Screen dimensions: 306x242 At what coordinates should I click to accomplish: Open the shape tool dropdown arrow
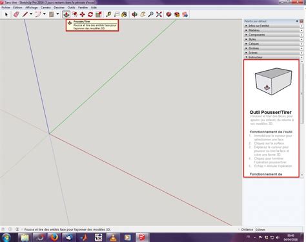click(x=57, y=14)
